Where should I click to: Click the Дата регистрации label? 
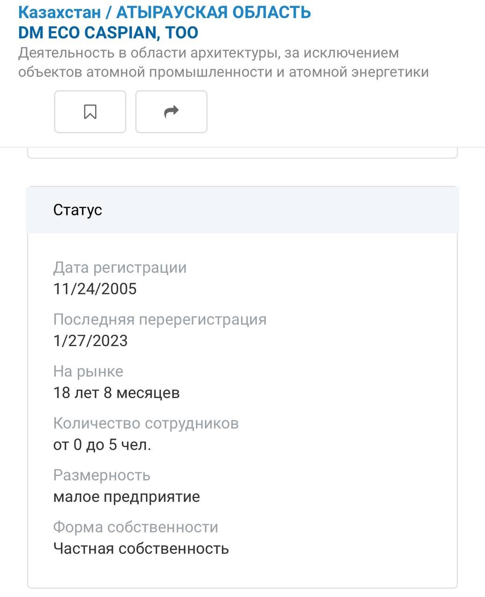coord(120,268)
